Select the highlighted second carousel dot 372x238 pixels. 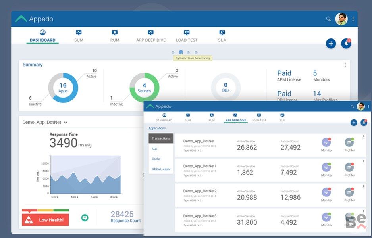point(181,52)
